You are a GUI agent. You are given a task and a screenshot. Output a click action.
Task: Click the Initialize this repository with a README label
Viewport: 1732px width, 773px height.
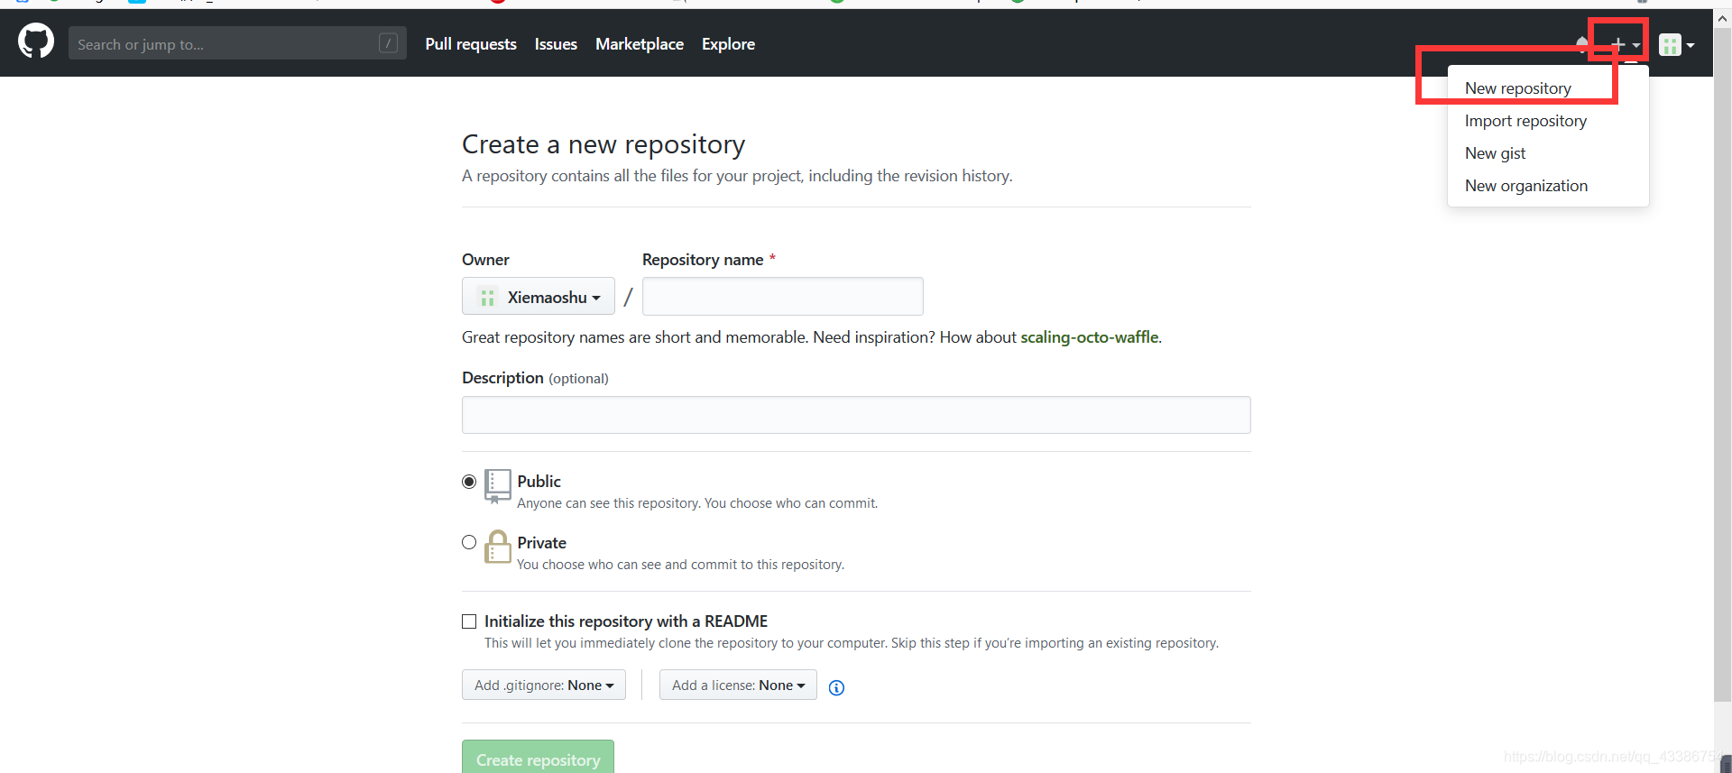(x=626, y=621)
